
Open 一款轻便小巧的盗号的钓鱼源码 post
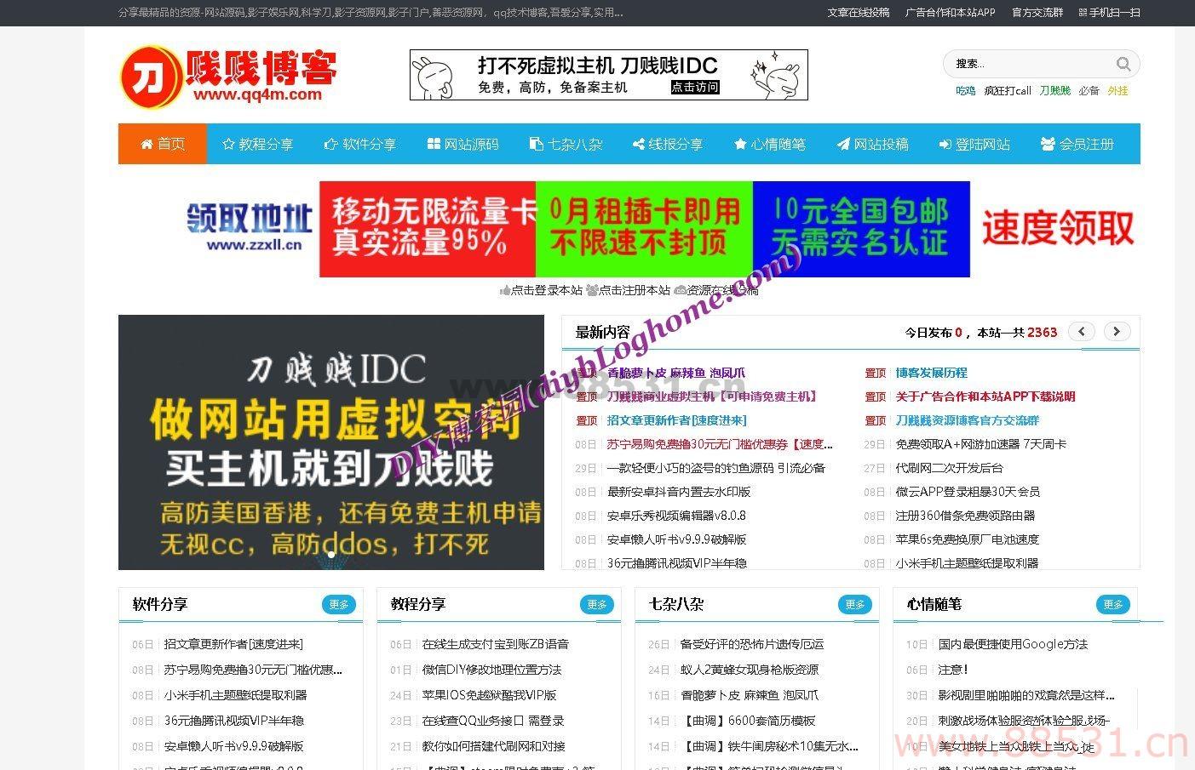[x=716, y=468]
